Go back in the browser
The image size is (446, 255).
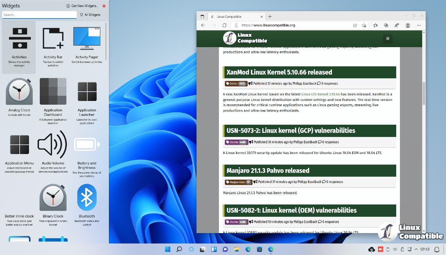(203, 25)
